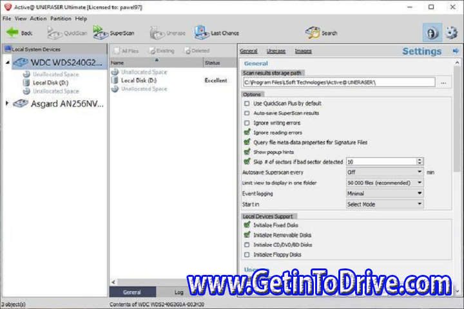
Task: Switch to the General settings tab
Action: (249, 51)
